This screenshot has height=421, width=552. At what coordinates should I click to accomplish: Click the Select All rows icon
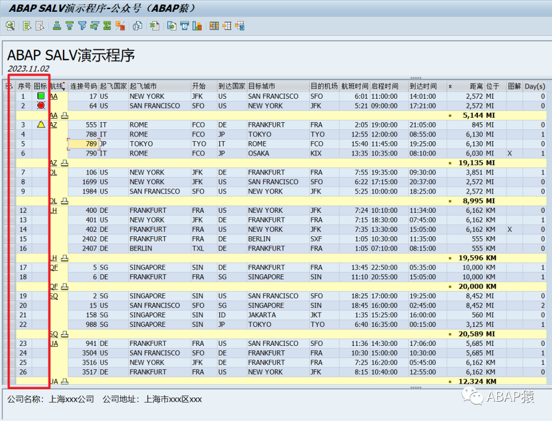tap(27, 26)
